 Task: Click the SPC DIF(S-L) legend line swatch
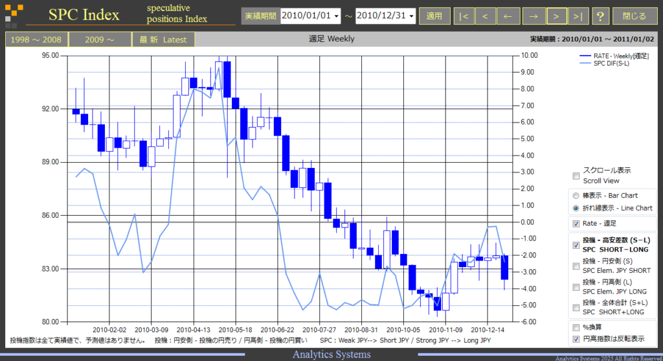(x=585, y=64)
